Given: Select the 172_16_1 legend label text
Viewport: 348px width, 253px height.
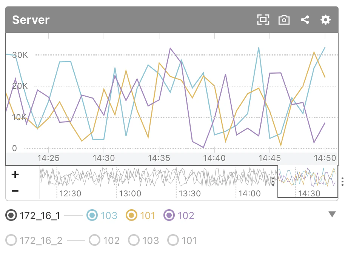Looking at the screenshot, I should [x=40, y=216].
